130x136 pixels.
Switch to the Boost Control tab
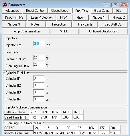tap(35, 11)
